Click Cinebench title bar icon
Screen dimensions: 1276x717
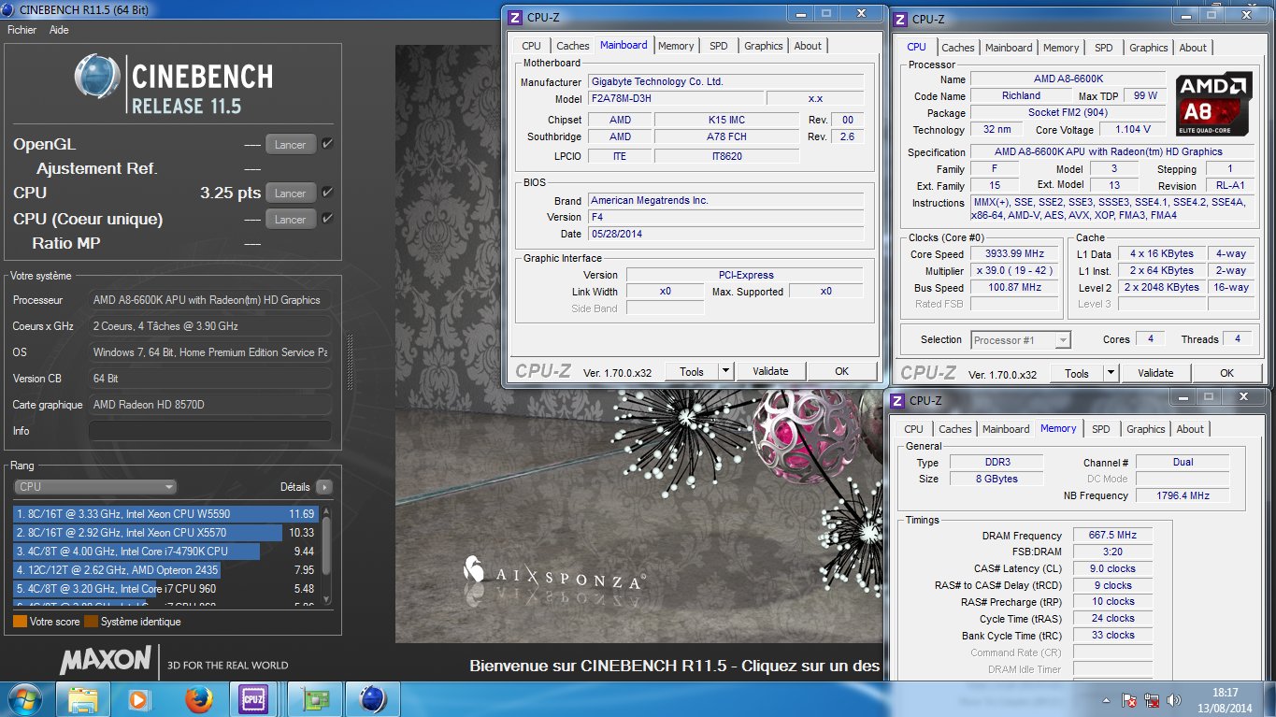(9, 10)
